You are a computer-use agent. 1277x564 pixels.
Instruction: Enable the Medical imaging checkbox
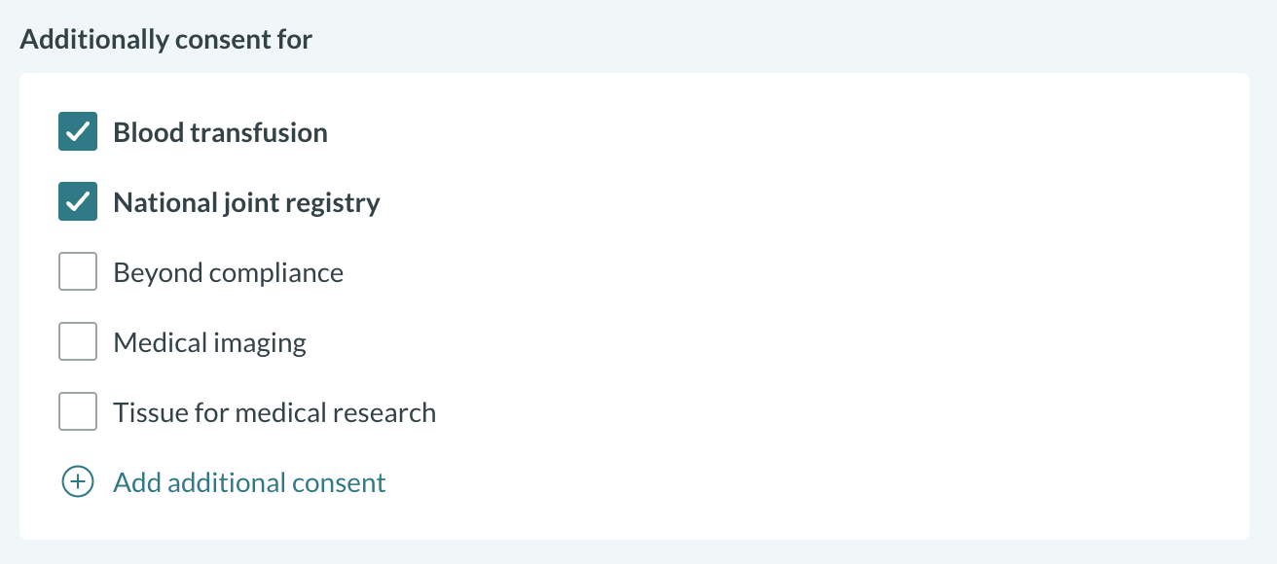coord(78,342)
